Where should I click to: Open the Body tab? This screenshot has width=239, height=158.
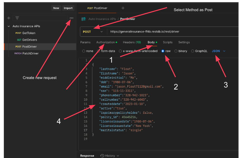pyautogui.click(x=152, y=42)
